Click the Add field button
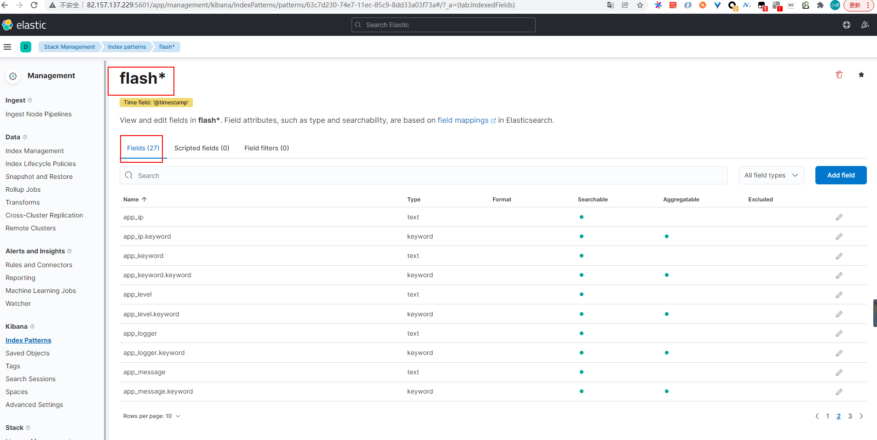The image size is (877, 440). [x=841, y=175]
